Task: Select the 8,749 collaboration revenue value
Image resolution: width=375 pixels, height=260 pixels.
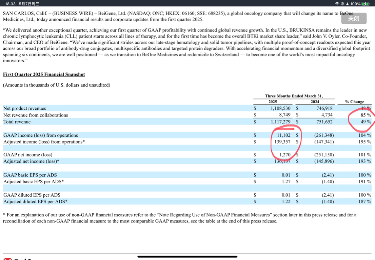Action: click(x=284, y=115)
